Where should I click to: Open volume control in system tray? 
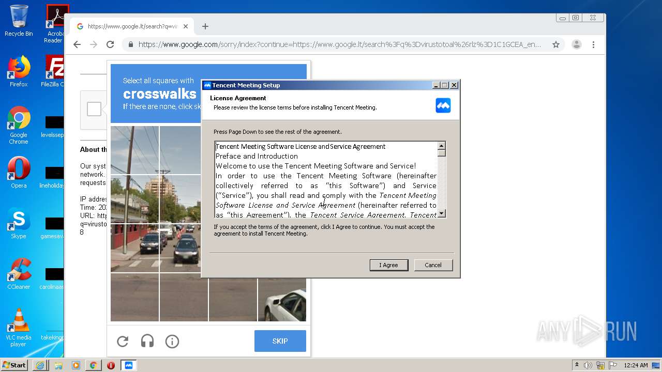(x=588, y=365)
